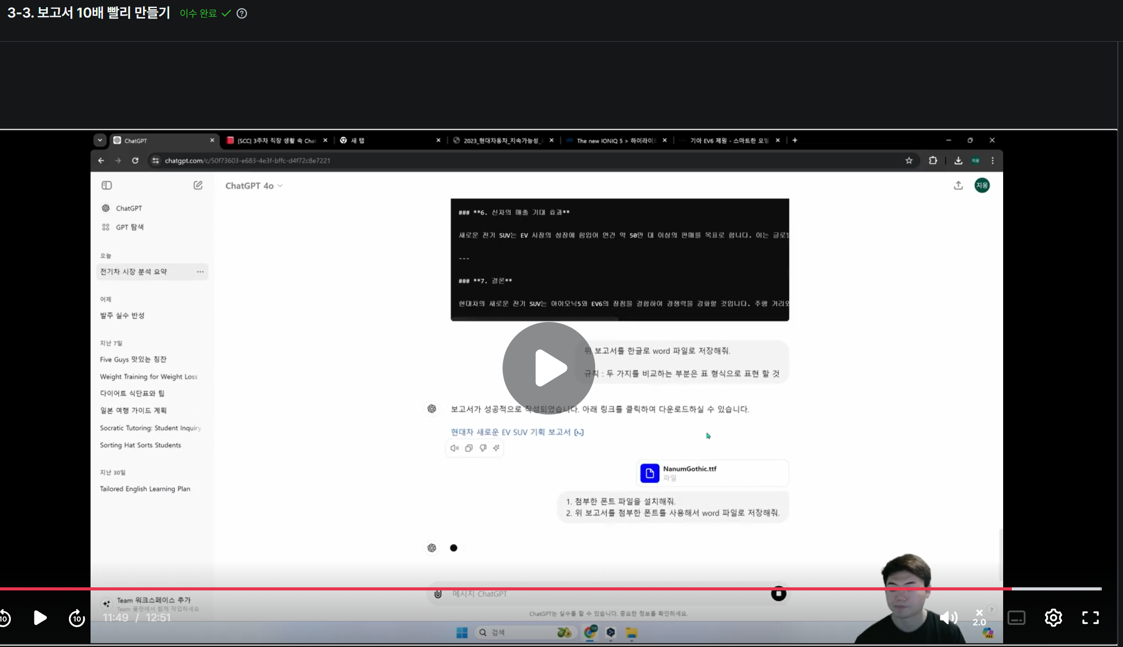The width and height of the screenshot is (1123, 647).
Task: Change the 2.0x playback speed
Action: coord(979,618)
